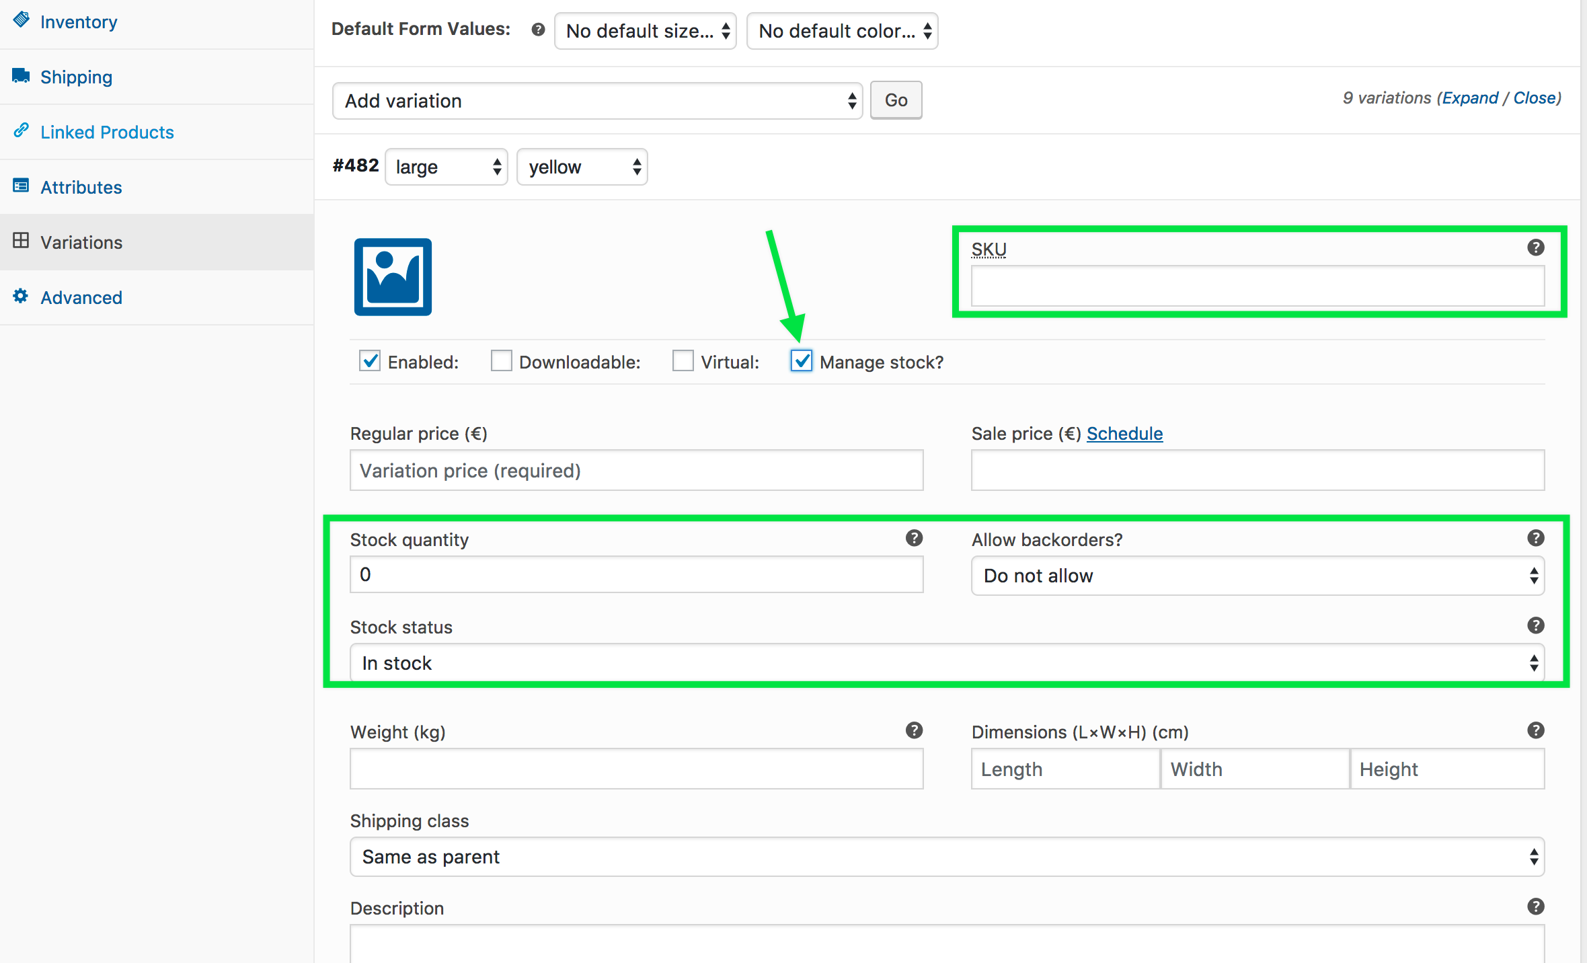The width and height of the screenshot is (1587, 963).
Task: Switch to the Variations tab
Action: click(x=81, y=241)
